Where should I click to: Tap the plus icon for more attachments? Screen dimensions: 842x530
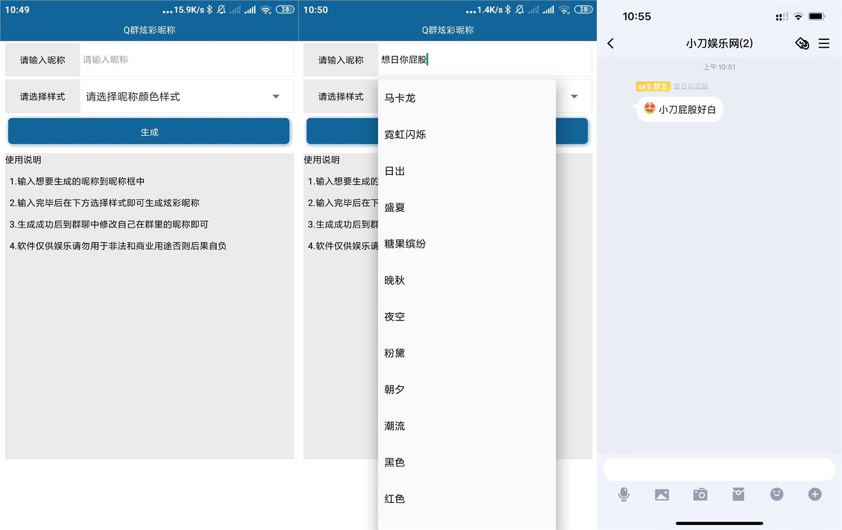(814, 494)
